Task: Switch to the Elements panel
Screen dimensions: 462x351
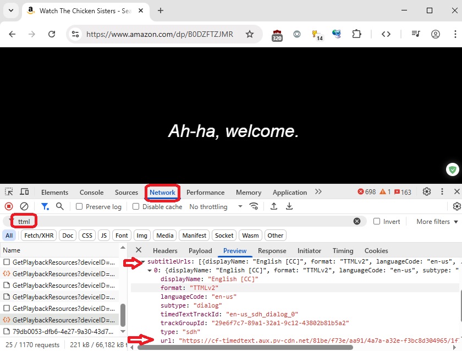Action: click(x=54, y=193)
